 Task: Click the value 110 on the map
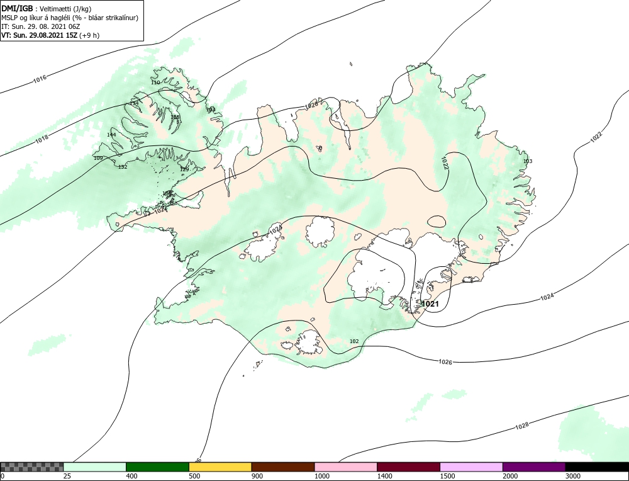click(155, 82)
